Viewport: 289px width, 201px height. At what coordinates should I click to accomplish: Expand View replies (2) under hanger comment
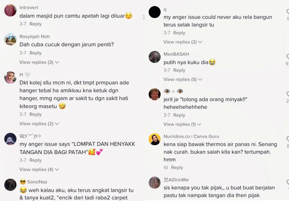tap(39, 124)
